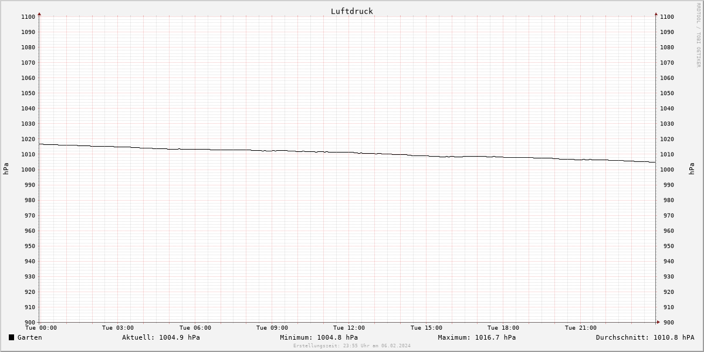Select the Aktuell: 1004.9 hPa value
This screenshot has height=352, width=704.
click(161, 337)
